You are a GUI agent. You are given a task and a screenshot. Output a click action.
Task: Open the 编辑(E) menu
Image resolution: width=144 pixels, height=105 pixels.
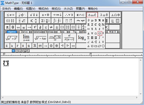pos(18,9)
